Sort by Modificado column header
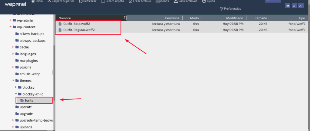This screenshot has height=131, width=310. click(x=235, y=18)
